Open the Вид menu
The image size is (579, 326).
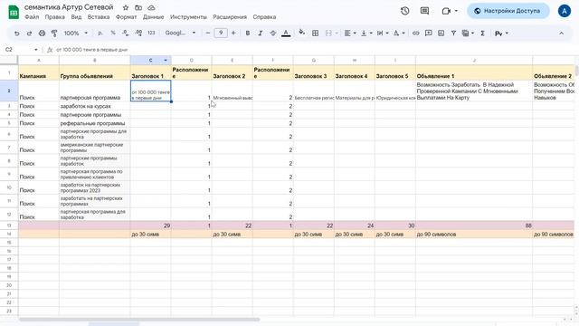[76, 17]
